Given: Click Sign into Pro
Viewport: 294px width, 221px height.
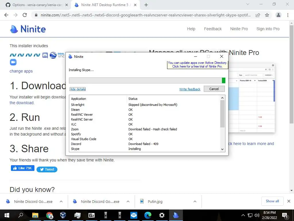Looking at the screenshot, I should click(x=268, y=29).
